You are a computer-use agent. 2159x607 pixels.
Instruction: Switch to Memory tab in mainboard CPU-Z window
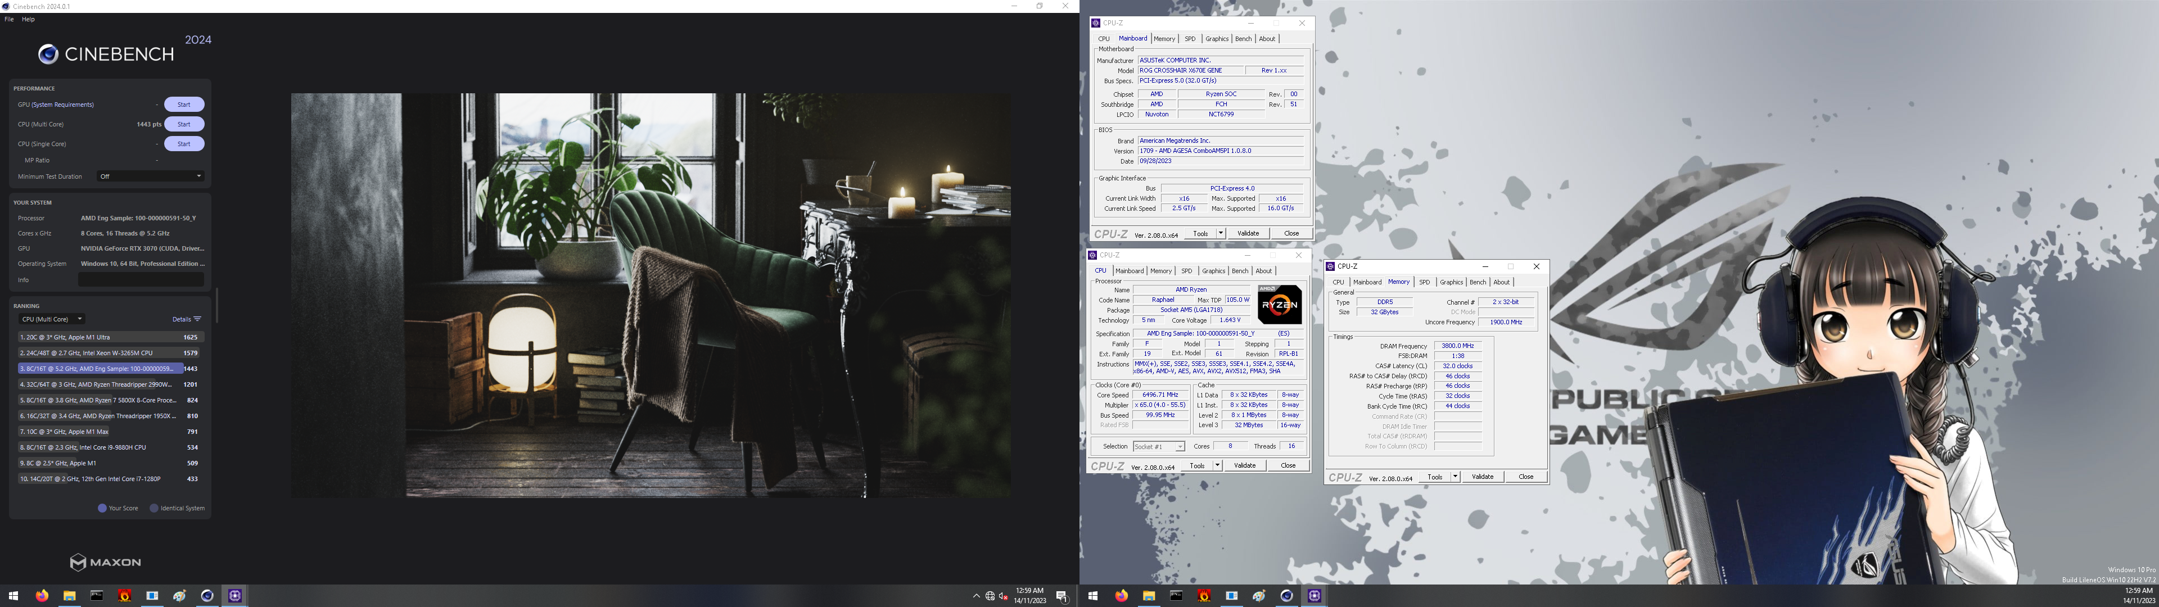(x=1164, y=39)
